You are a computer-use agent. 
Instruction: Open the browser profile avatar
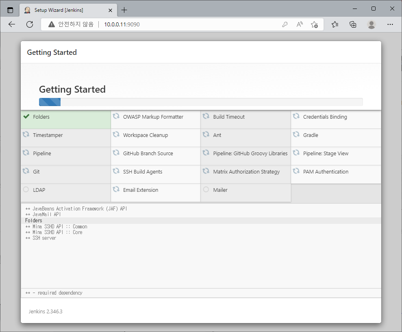(371, 24)
